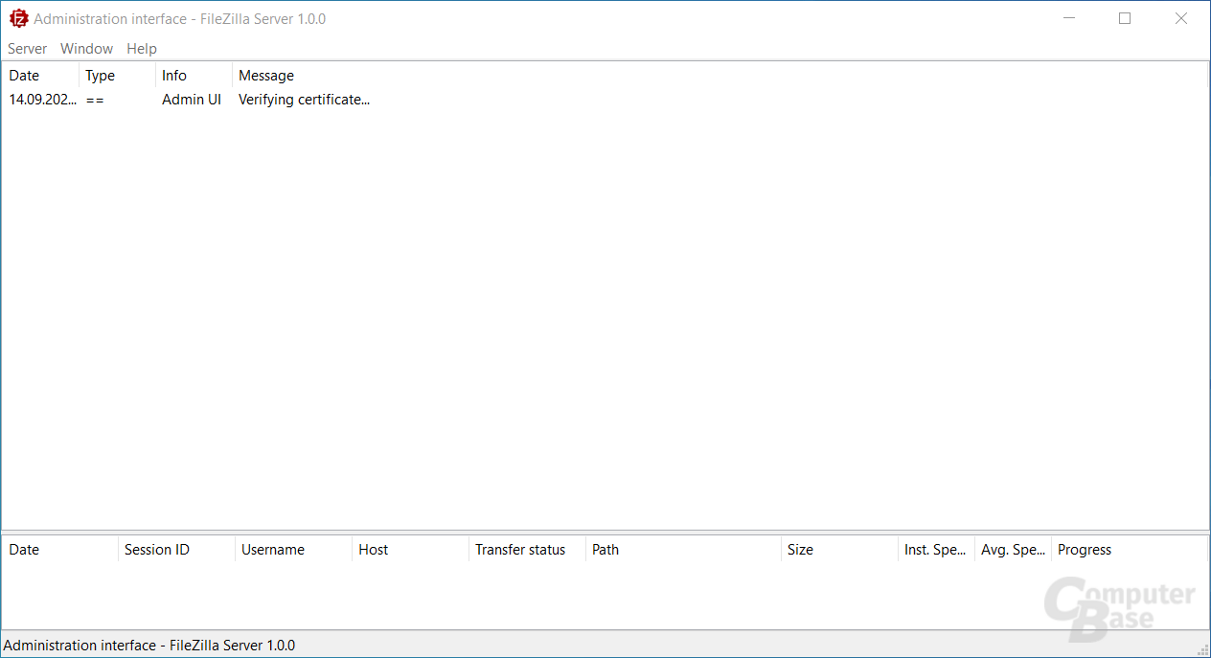Select the 'Admin UI' info cell
This screenshot has height=658, width=1211.
192,100
